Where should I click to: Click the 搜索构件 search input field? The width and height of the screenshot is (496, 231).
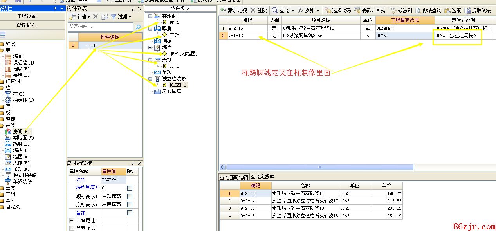click(x=101, y=27)
